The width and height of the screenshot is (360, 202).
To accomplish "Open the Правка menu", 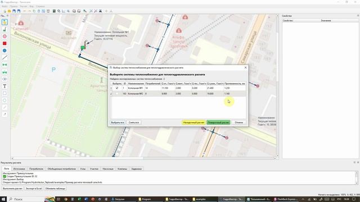I will (13, 6).
